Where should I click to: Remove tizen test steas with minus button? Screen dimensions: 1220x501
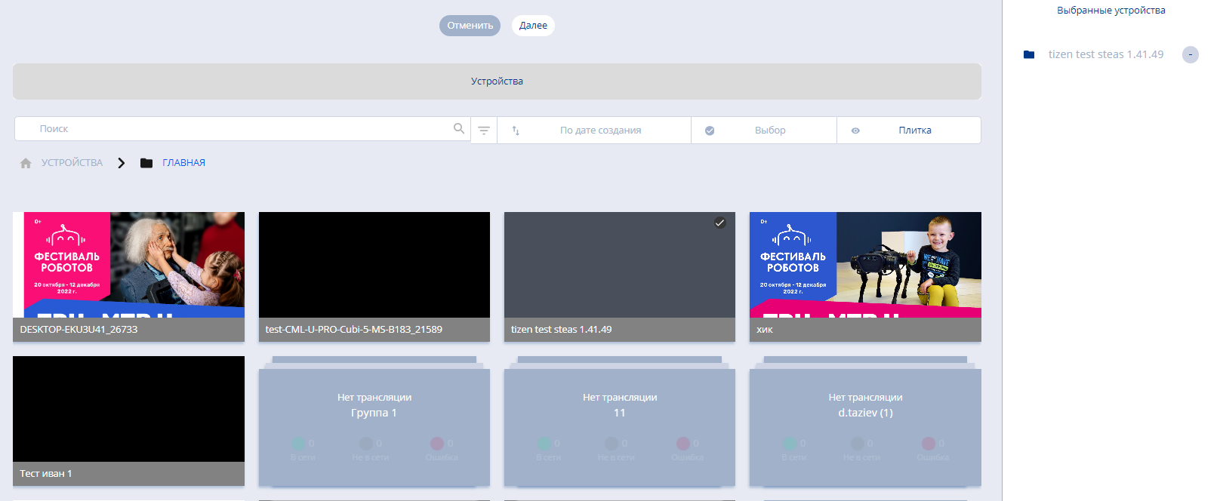click(x=1190, y=54)
